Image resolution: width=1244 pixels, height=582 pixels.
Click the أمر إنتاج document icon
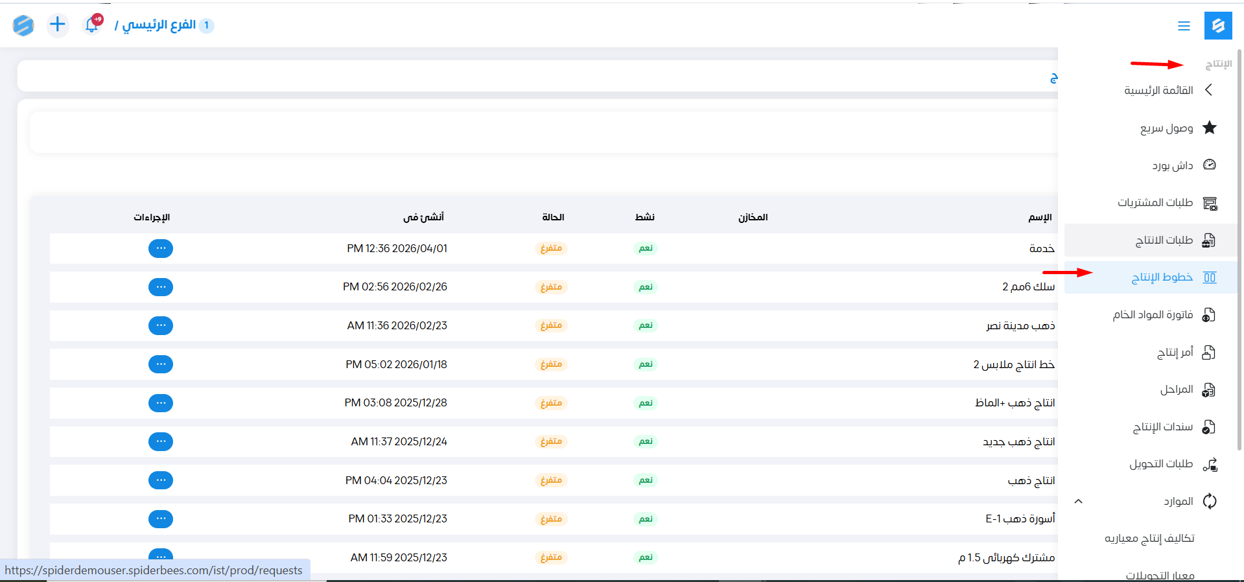1209,352
